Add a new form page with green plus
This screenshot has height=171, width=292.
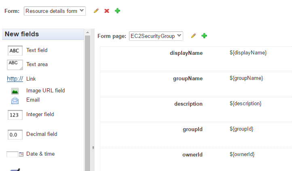tap(204, 35)
